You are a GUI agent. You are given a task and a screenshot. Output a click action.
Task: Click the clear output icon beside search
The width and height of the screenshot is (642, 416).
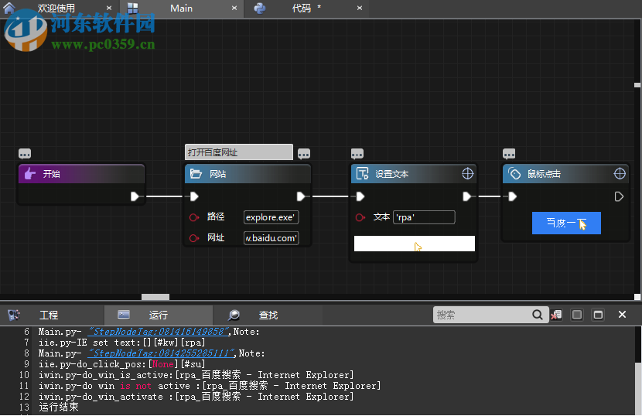(x=556, y=315)
